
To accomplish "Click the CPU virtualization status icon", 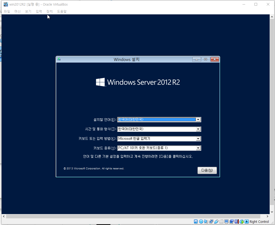I will [236, 222].
